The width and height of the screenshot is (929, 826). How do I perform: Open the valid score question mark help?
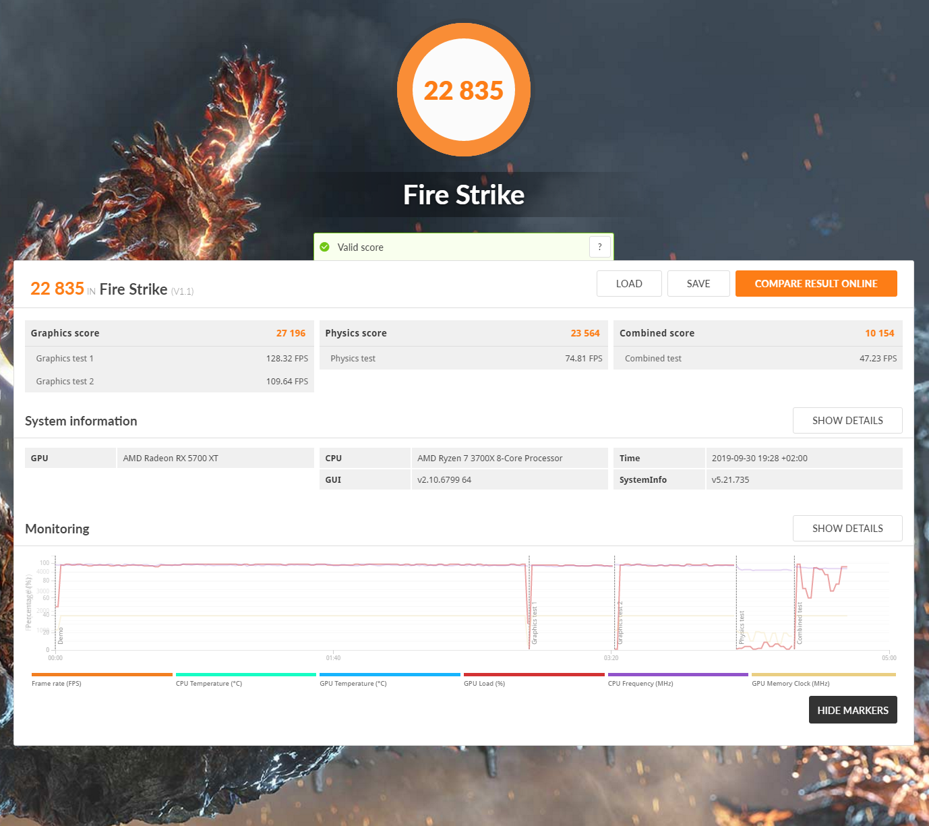click(600, 247)
